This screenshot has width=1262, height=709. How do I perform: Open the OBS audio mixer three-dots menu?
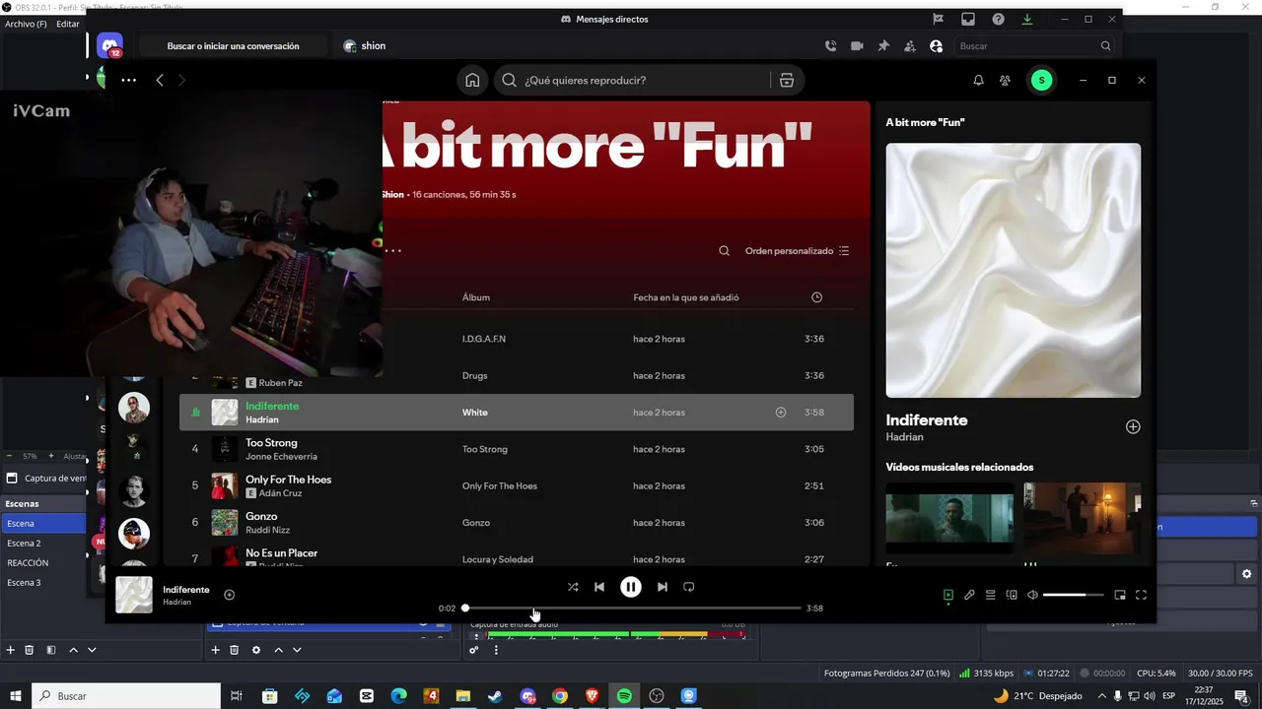[496, 650]
